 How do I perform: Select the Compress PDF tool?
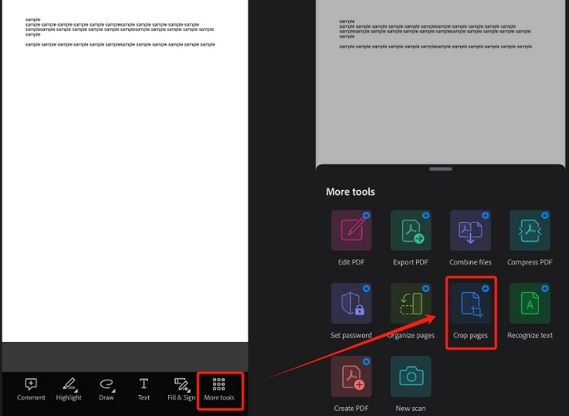click(530, 230)
